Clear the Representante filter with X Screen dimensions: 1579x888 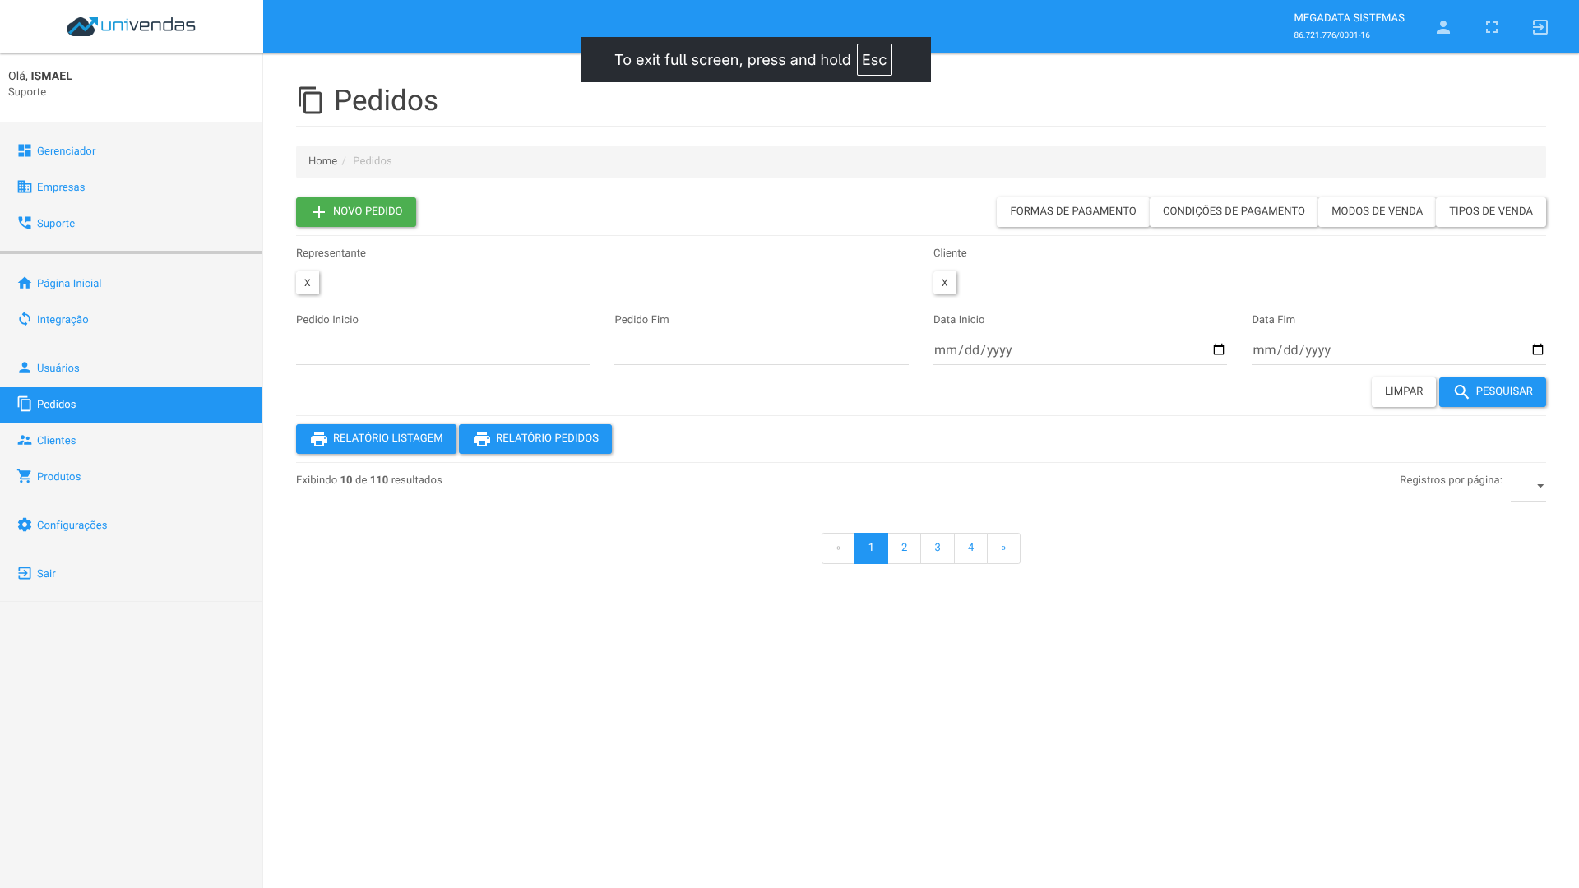(x=307, y=282)
